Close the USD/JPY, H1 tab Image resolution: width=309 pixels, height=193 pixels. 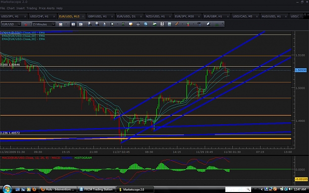coord(25,16)
